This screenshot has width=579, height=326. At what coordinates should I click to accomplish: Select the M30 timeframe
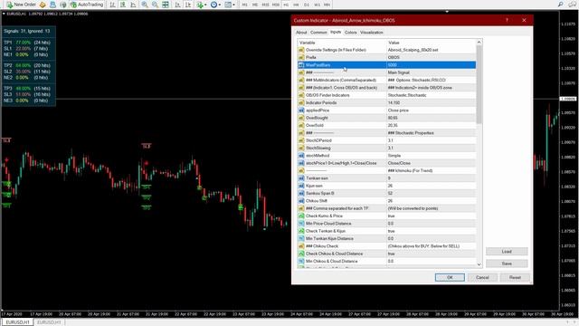pos(276,5)
